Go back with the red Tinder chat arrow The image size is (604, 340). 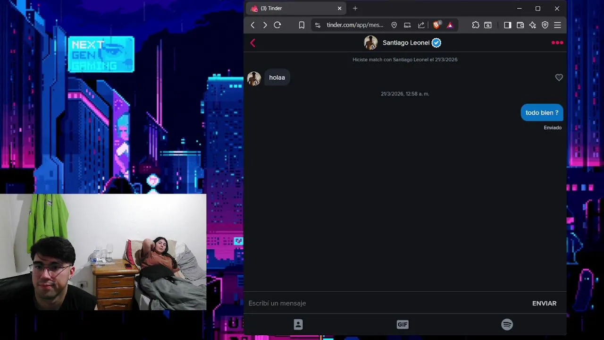click(x=252, y=43)
